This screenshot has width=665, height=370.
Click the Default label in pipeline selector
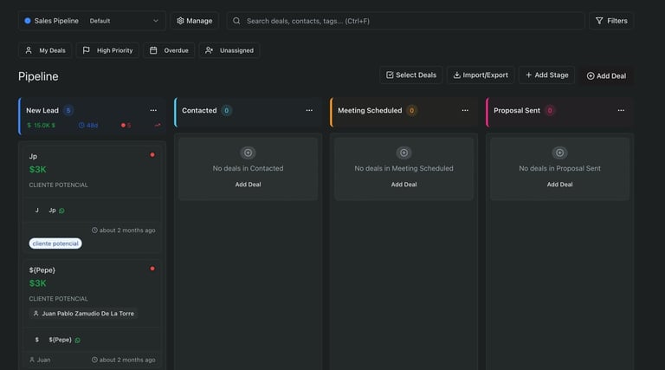[100, 21]
